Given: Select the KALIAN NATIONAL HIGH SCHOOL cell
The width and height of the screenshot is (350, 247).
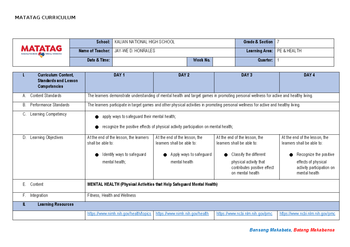Looking at the screenshot, I should (145, 42).
